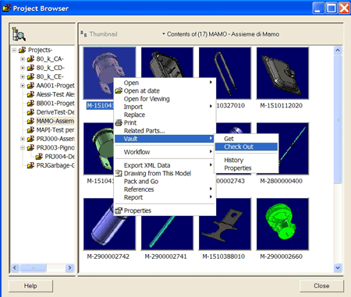Select the M-2900002660 part thumbnail
Viewport: 351px width, 297px height.
click(x=282, y=224)
